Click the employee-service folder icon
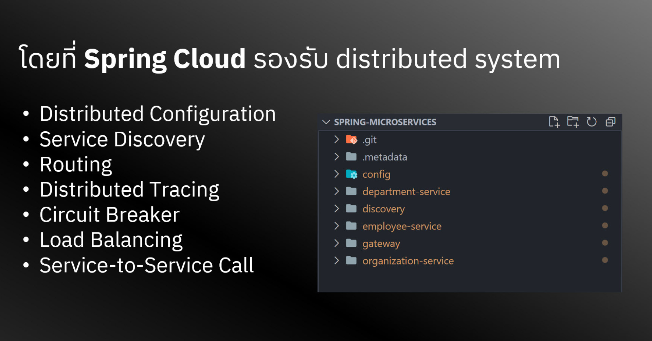652x341 pixels. [351, 226]
